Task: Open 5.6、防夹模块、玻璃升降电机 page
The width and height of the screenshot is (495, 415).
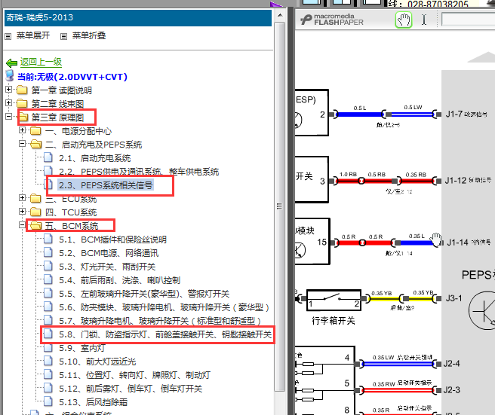Action: (x=164, y=307)
